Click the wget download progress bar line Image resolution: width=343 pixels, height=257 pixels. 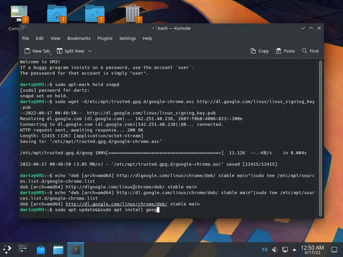(x=163, y=153)
